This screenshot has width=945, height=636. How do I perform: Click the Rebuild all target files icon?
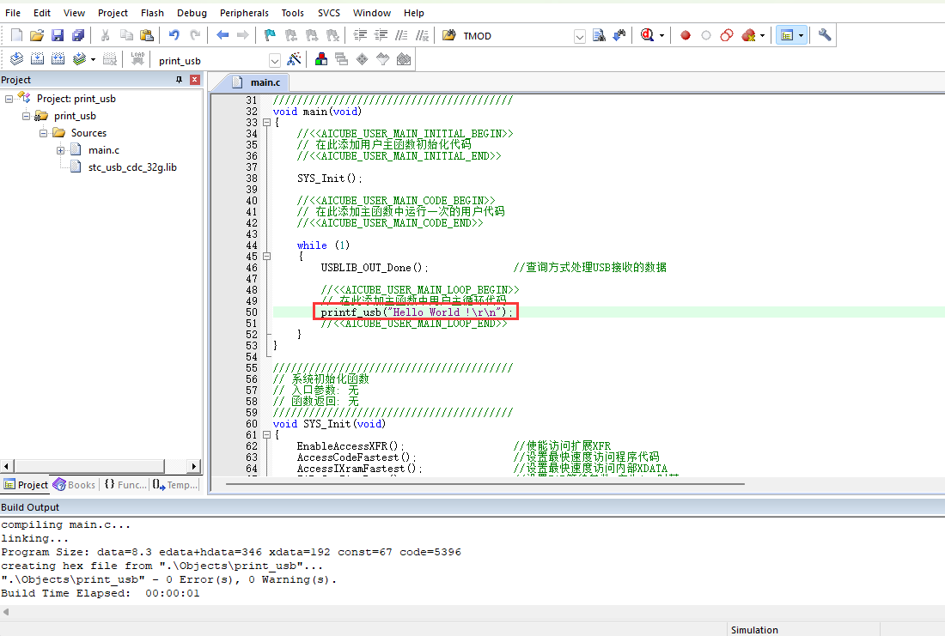point(58,59)
